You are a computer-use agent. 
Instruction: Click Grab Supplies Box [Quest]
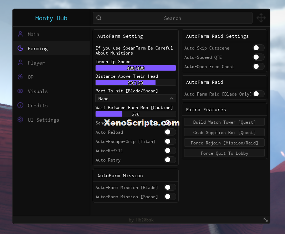pos(224,133)
